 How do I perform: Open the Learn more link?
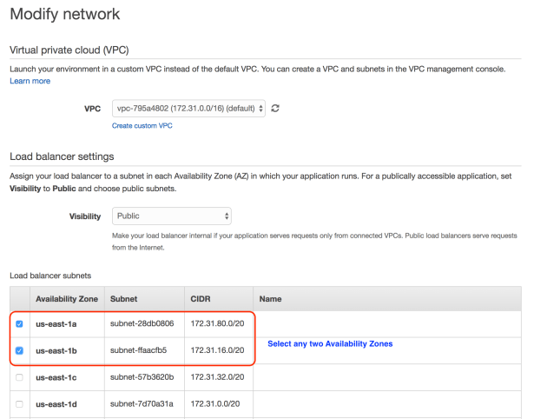point(30,81)
